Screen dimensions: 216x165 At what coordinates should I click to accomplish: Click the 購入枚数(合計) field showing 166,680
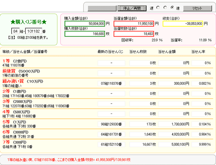84,34
